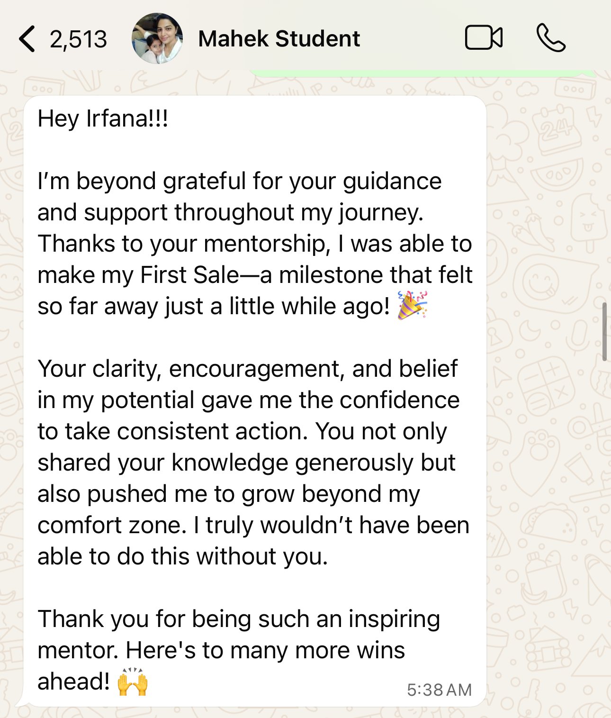Click the "shared your knowledge generously" line

(x=246, y=463)
